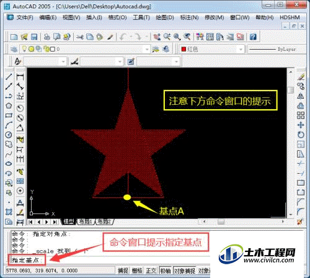310x278 pixels.
Task: Click the Match Properties brush icon
Action: [x=110, y=37]
